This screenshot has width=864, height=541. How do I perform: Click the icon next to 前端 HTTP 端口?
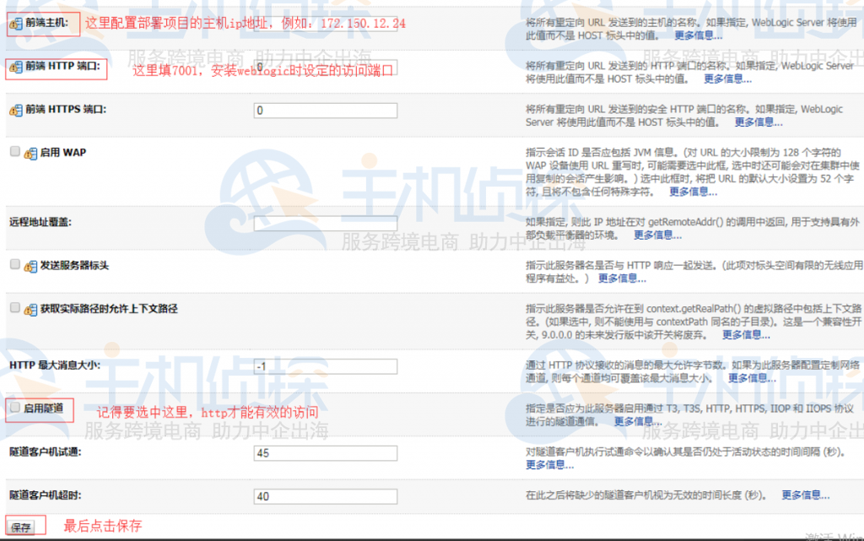pos(14,65)
